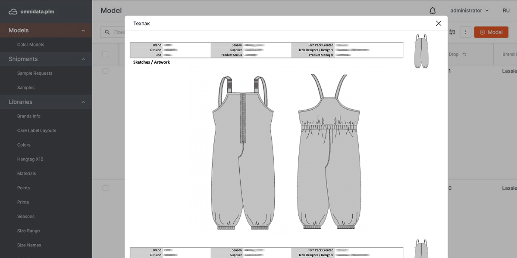517x258 pixels.
Task: Switch language using RU button
Action: tap(506, 11)
